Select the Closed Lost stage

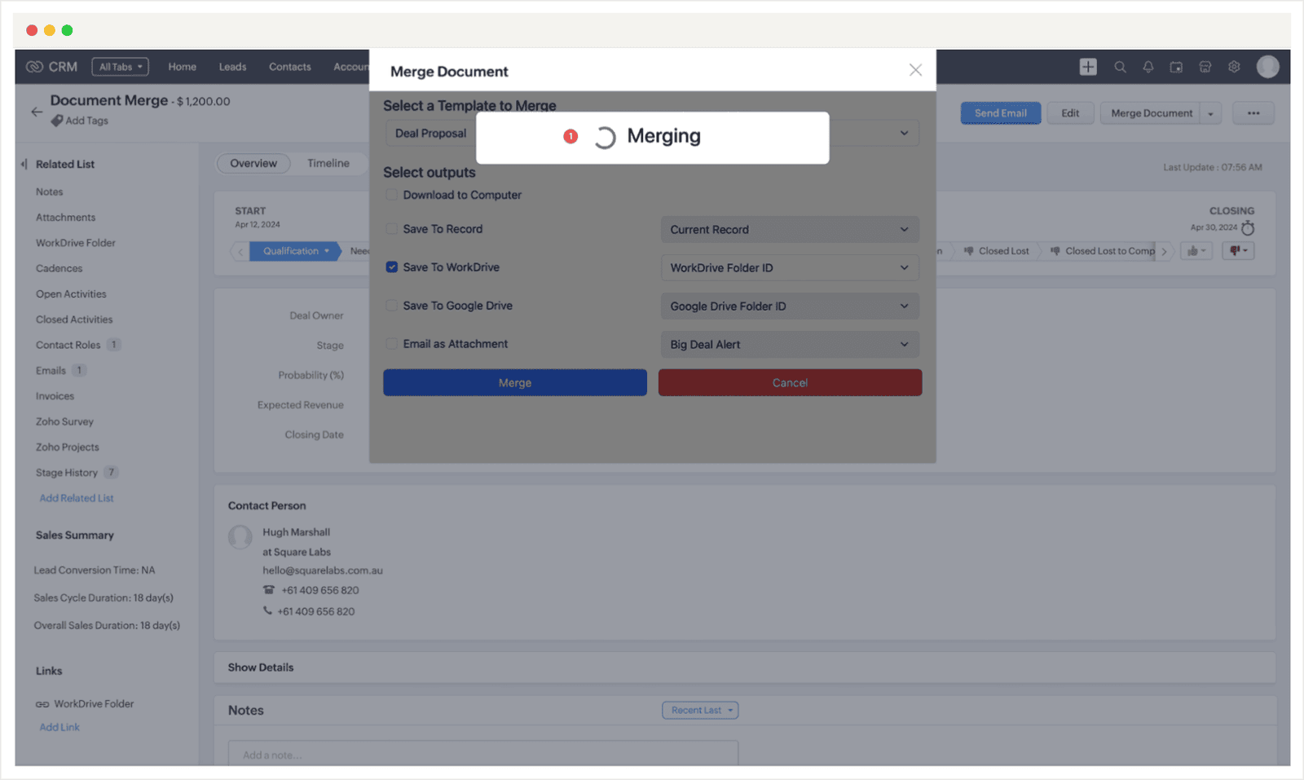(x=996, y=251)
